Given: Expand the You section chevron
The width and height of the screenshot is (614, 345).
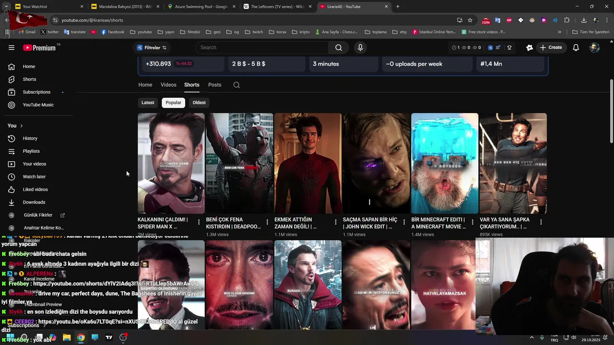Looking at the screenshot, I should click(x=21, y=126).
